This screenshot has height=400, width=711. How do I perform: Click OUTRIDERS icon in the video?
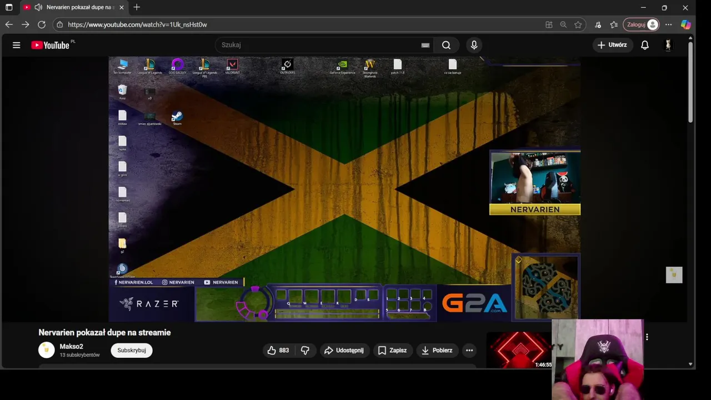tap(287, 67)
